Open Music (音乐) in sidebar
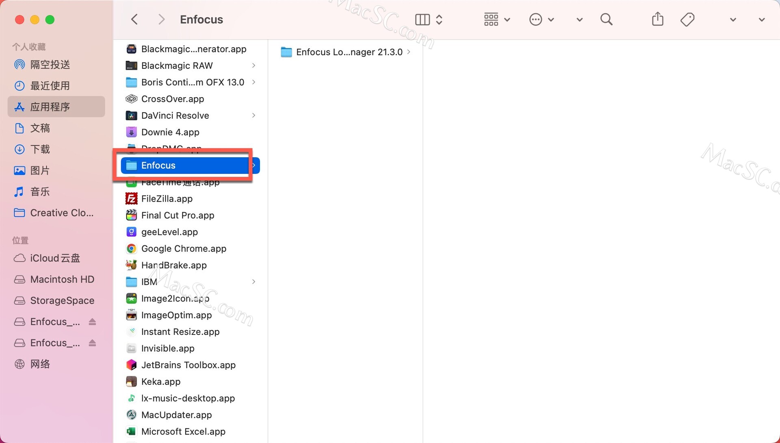The width and height of the screenshot is (780, 443). pos(56,191)
